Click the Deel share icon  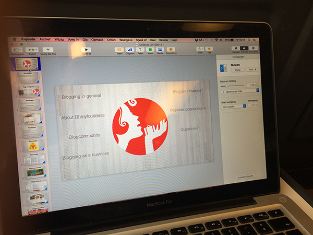[x=200, y=49]
